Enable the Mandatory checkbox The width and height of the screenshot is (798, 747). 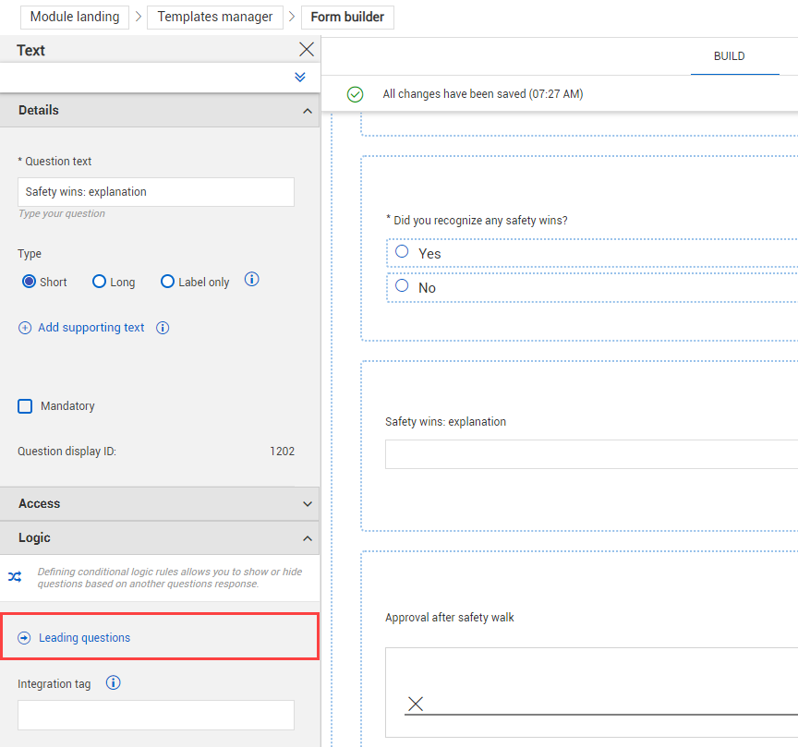pyautogui.click(x=26, y=406)
